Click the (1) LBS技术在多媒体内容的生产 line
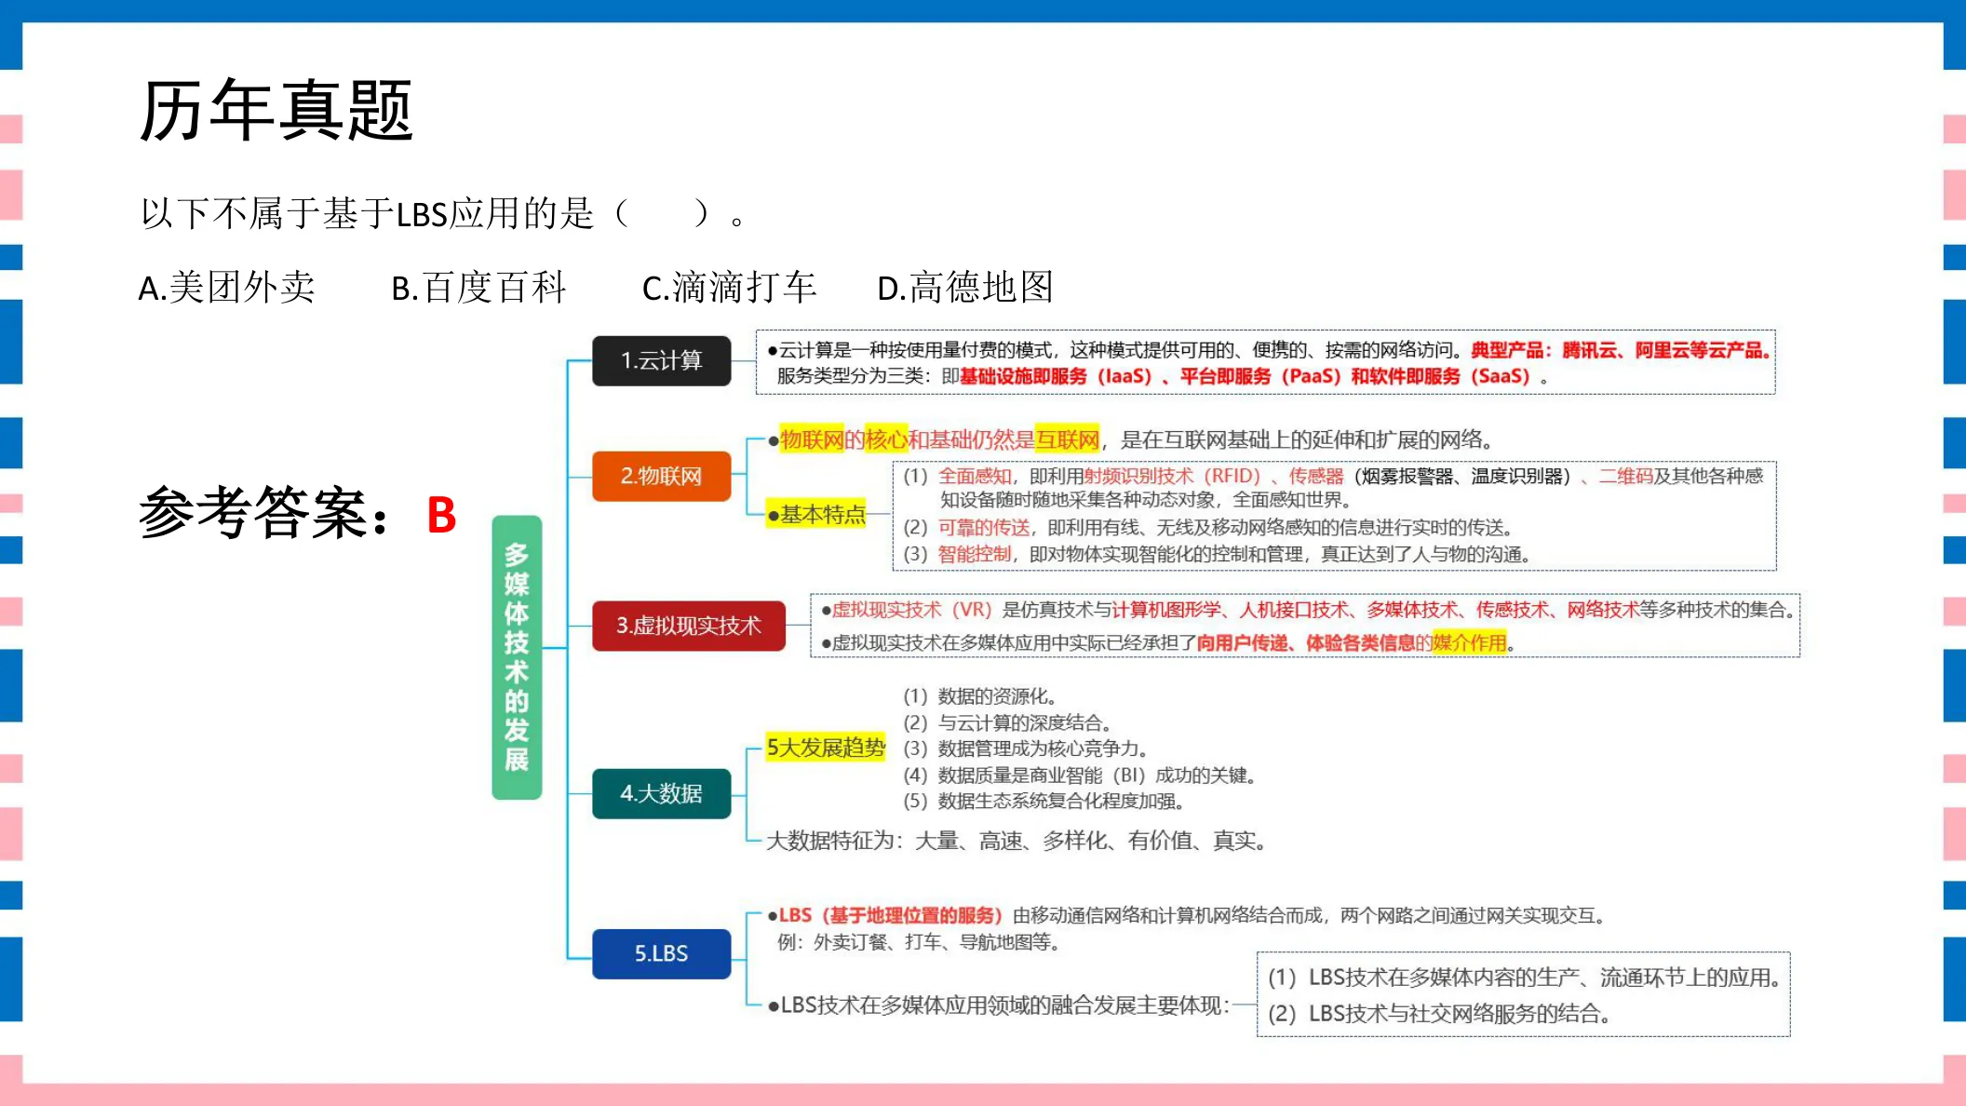The height and width of the screenshot is (1106, 1966). tap(1526, 978)
